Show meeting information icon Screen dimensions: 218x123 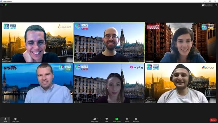point(2,5)
